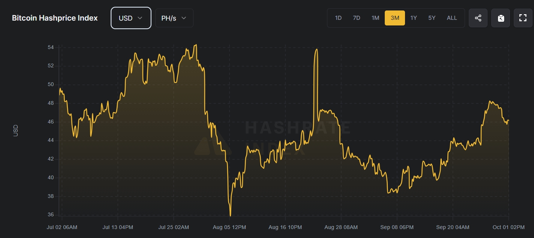Select the ALL time range

[x=452, y=18]
